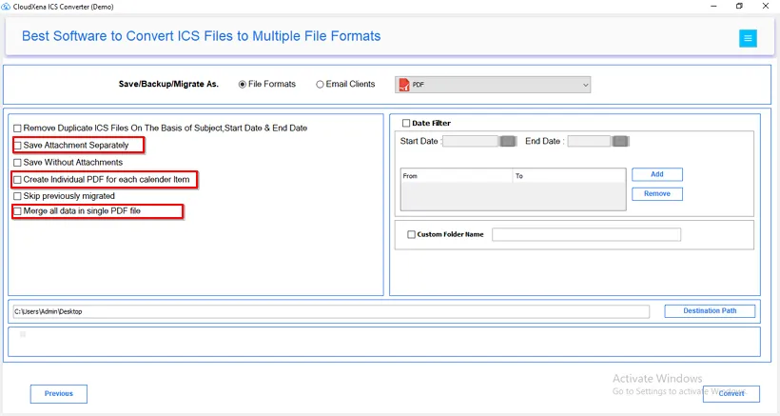
Task: Check Save Attachment Separately option
Action: tap(17, 146)
